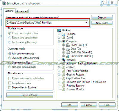Click the David user folder icon
This screenshot has height=111, width=119.
coord(63,38)
